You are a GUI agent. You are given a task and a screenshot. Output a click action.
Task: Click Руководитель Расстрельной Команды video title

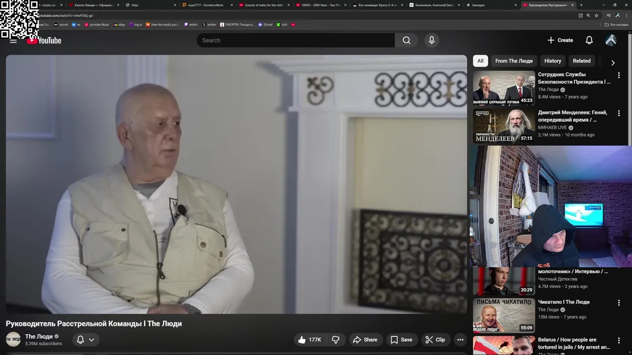tap(94, 323)
